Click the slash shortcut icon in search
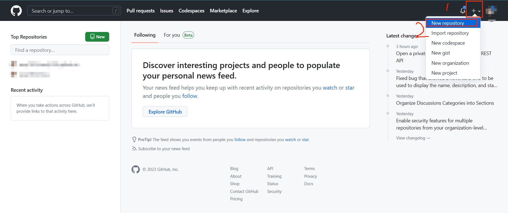Screen dimensions: 508x213 tap(116, 11)
